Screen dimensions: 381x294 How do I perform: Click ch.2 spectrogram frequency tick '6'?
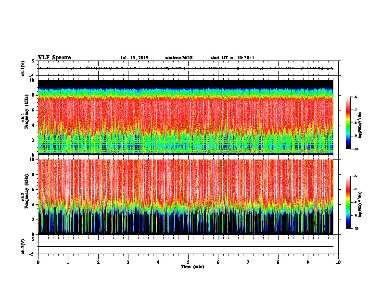click(34, 190)
